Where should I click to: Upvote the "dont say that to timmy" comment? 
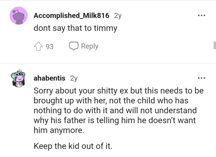38,46
